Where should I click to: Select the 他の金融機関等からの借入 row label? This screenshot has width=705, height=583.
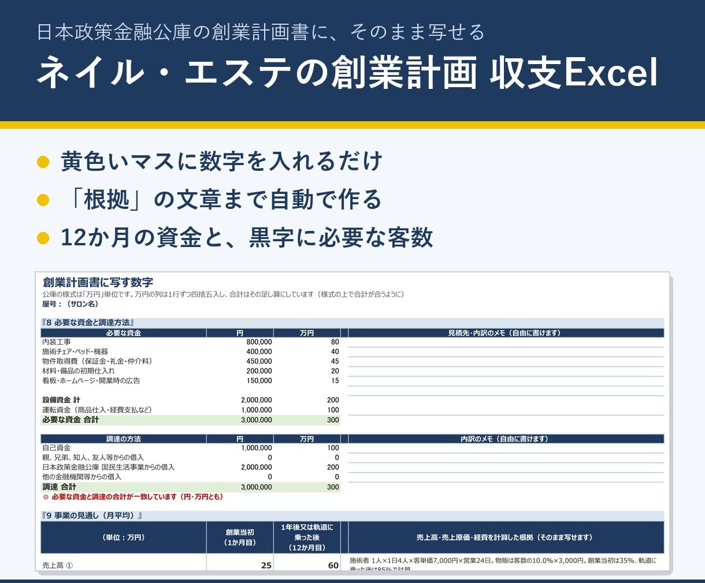click(x=81, y=477)
